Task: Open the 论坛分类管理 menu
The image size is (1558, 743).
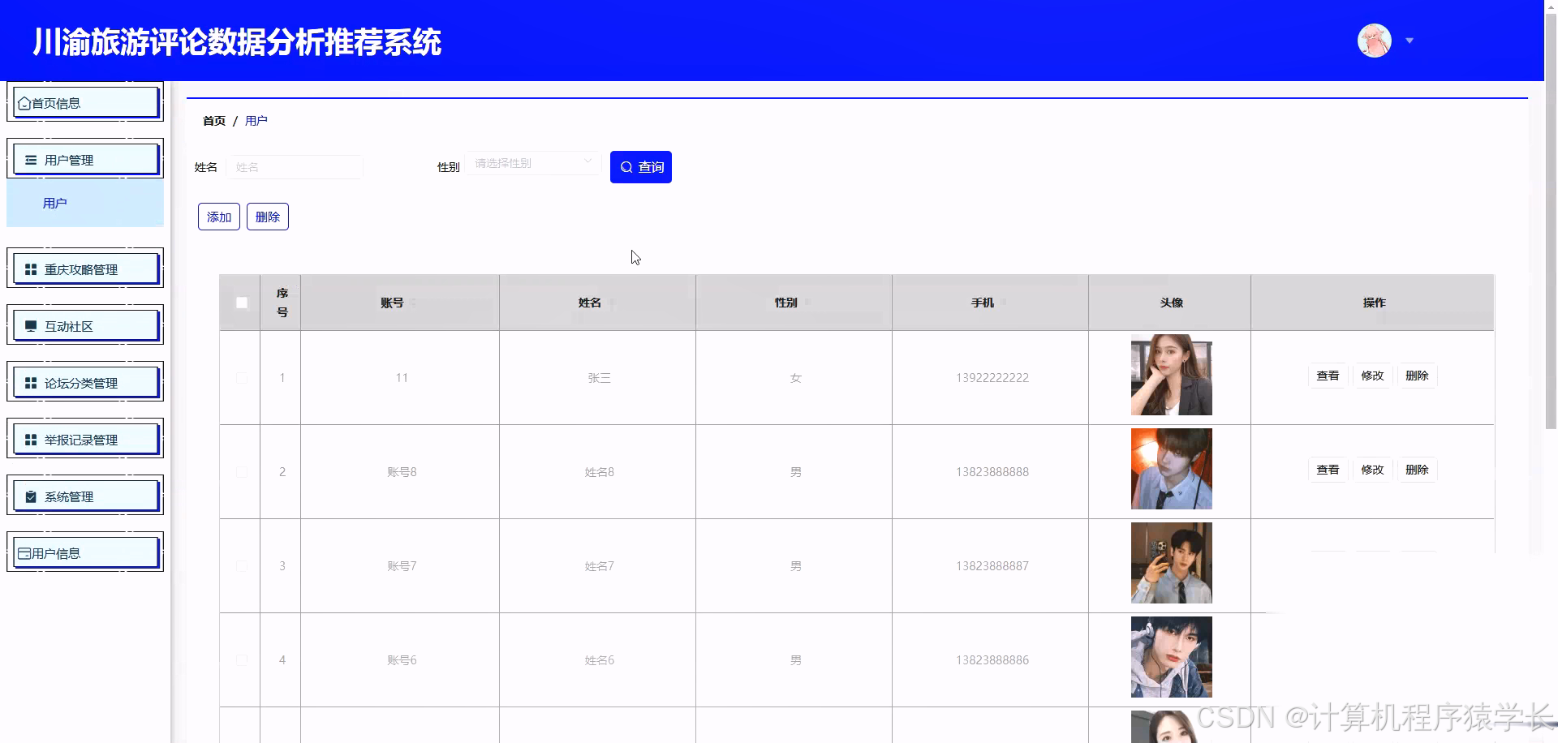Action: [x=85, y=382]
